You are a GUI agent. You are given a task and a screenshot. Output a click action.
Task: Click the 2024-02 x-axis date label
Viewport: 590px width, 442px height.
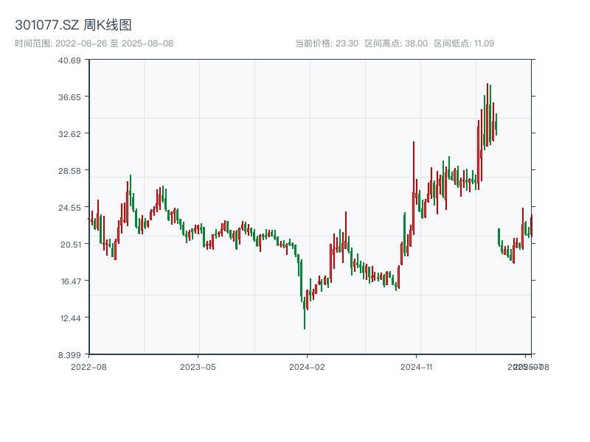(x=308, y=366)
